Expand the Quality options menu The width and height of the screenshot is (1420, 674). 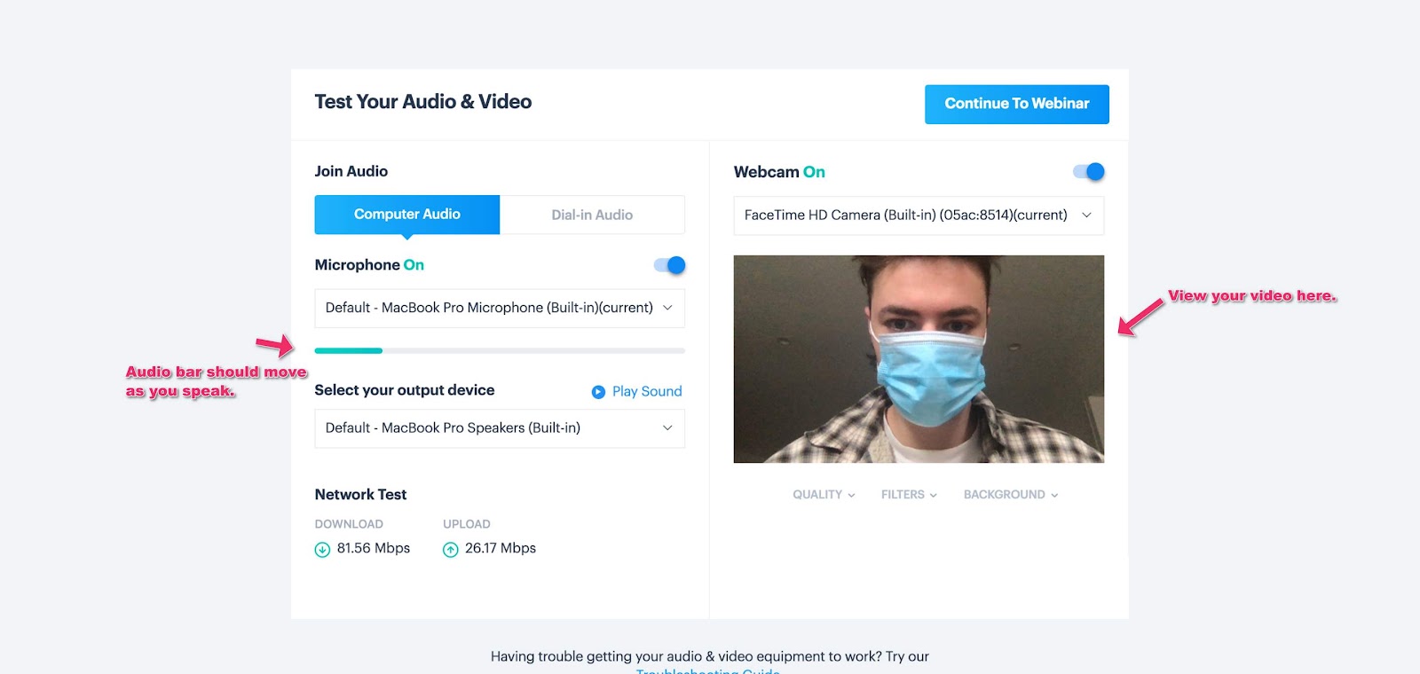[824, 495]
